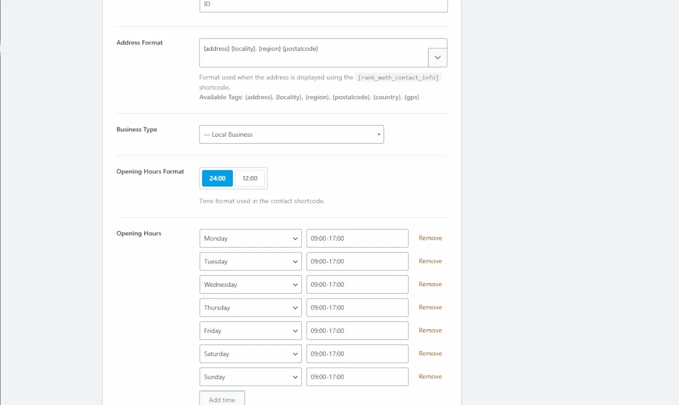Expand the Monday day selector
Screen dimensions: 679x405
pyautogui.click(x=250, y=239)
